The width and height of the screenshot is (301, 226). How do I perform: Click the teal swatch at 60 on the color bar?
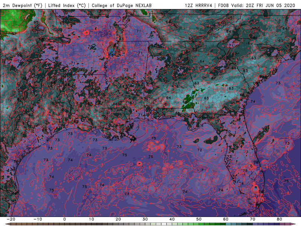point(228,224)
